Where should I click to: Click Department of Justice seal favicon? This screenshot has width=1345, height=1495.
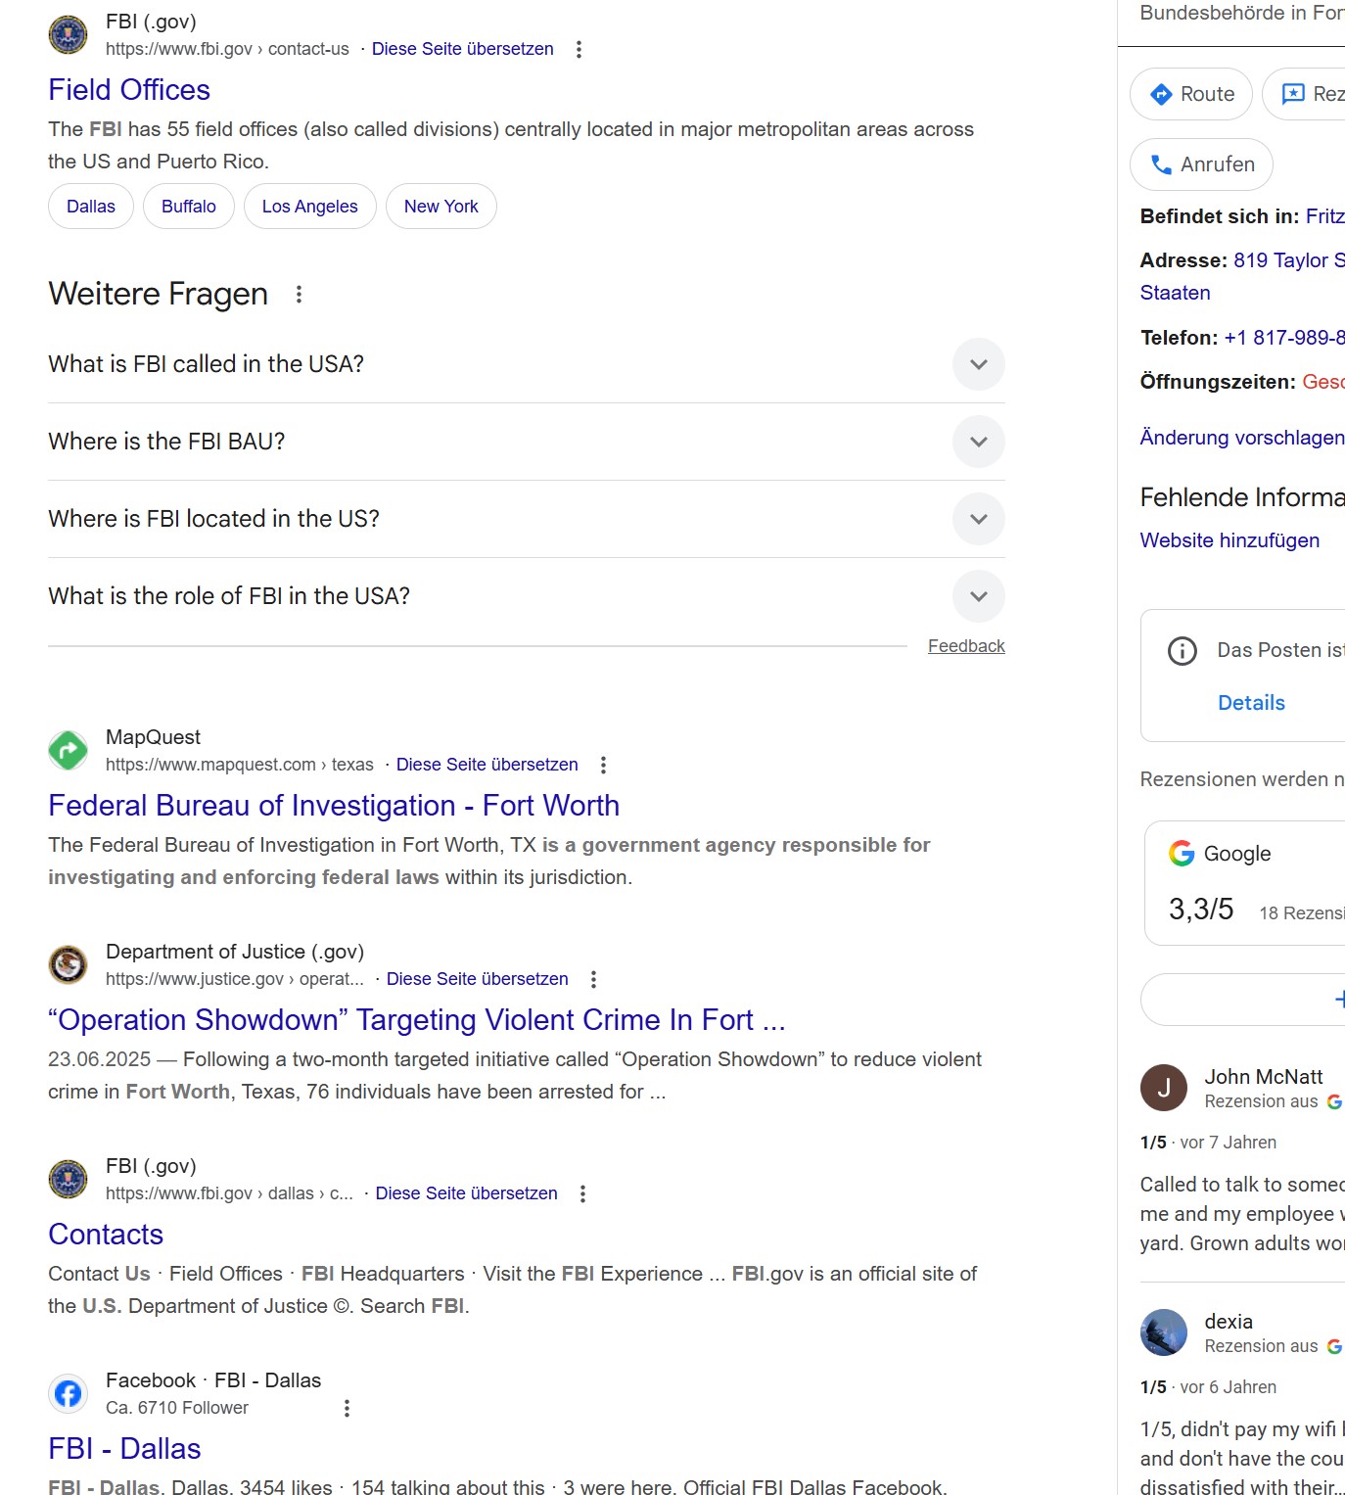[x=68, y=965]
